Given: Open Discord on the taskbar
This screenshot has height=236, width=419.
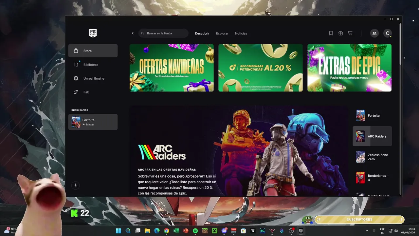Looking at the screenshot, I should tap(224, 231).
